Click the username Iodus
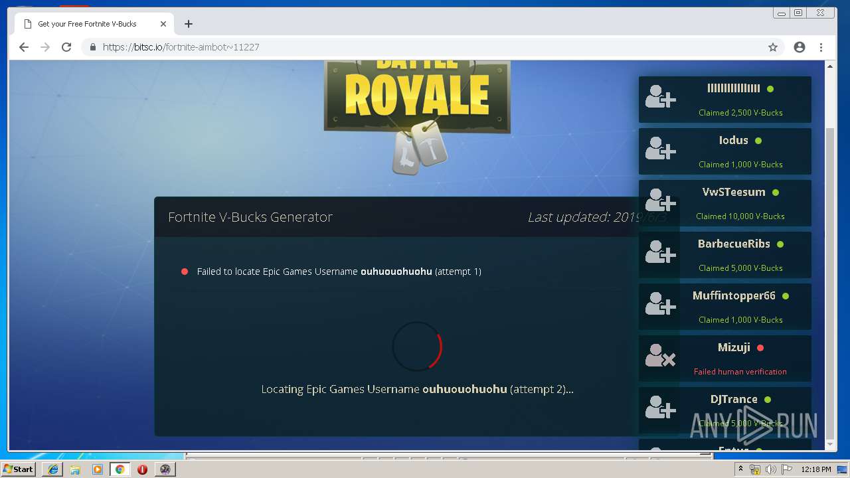850x478 pixels. point(733,140)
